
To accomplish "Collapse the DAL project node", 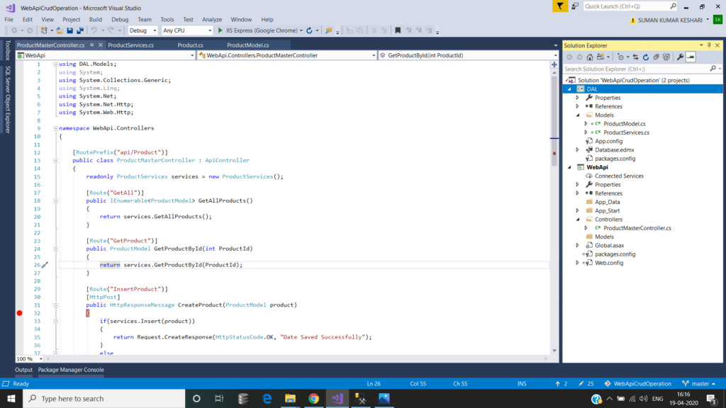I will pyautogui.click(x=569, y=89).
